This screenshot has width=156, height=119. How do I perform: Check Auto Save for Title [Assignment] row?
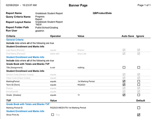coord(124,68)
